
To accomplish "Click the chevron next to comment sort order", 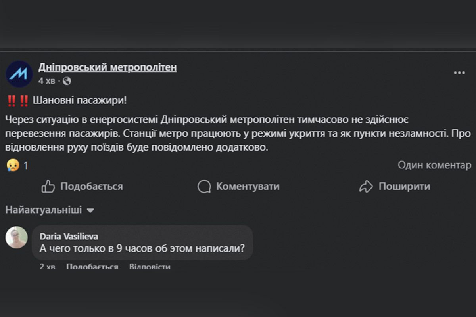I will (91, 211).
